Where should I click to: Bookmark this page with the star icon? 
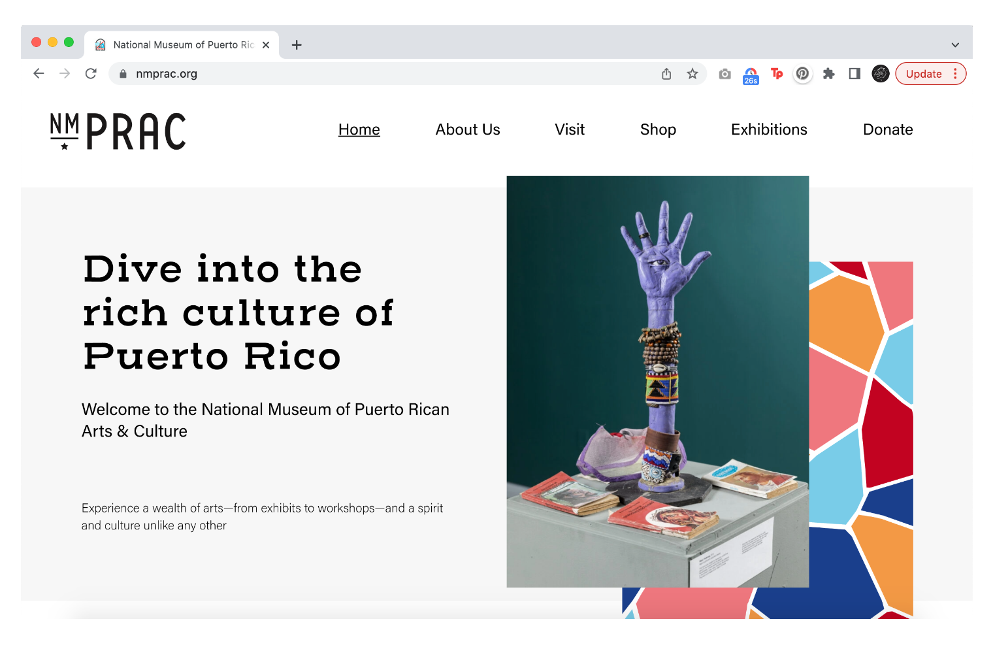pyautogui.click(x=692, y=74)
